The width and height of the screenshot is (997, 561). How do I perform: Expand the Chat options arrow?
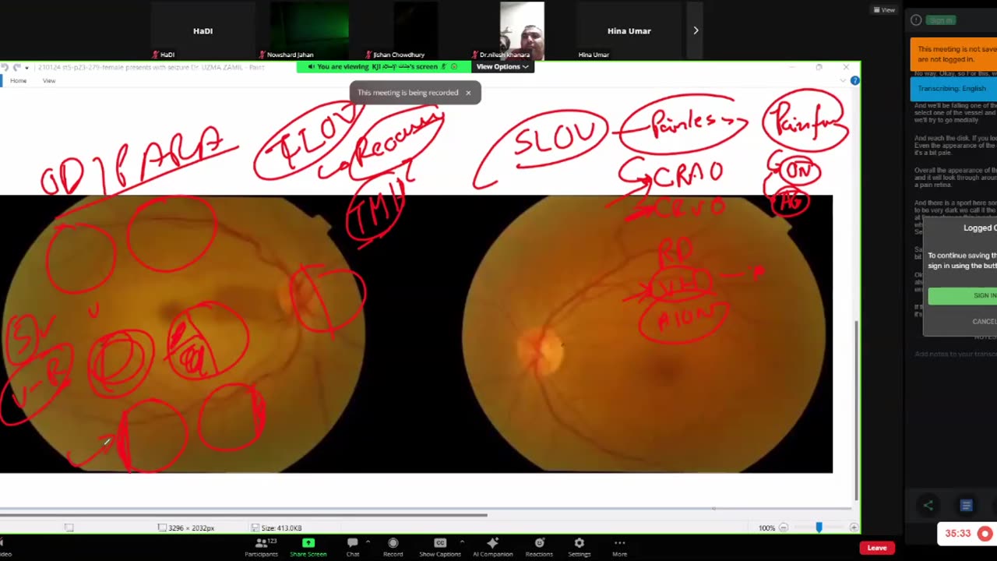coord(368,542)
